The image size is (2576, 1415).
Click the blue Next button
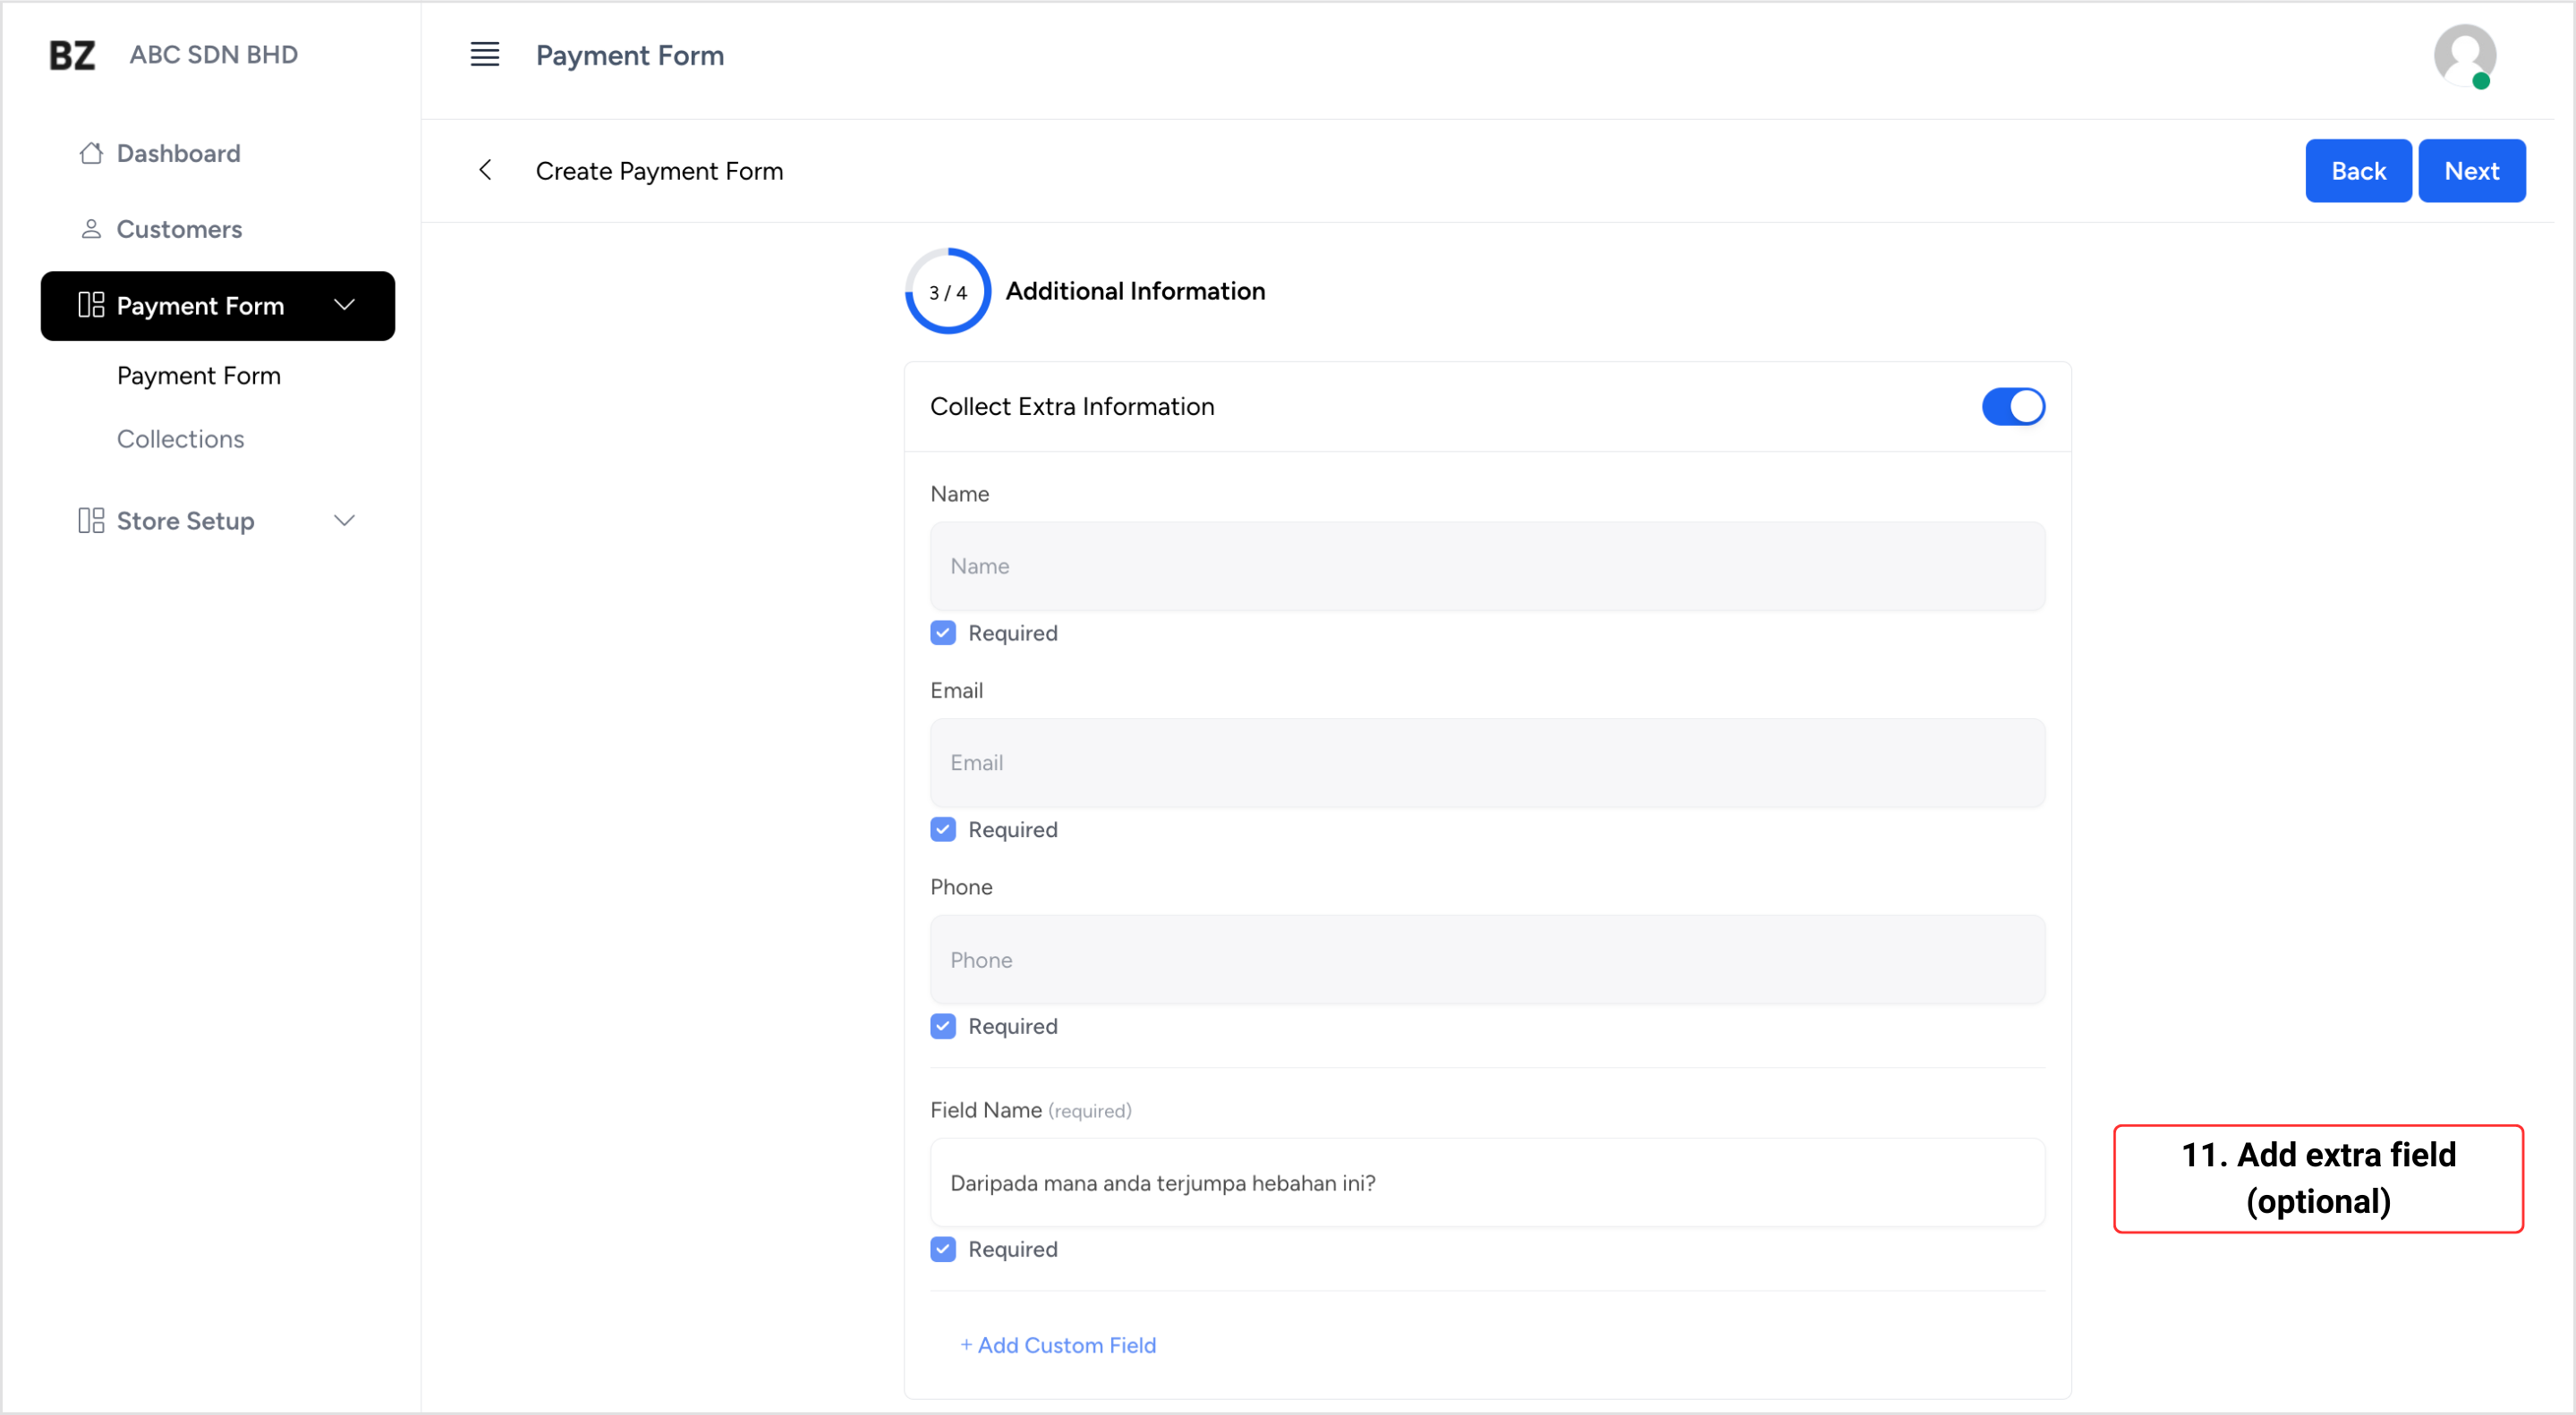point(2471,171)
